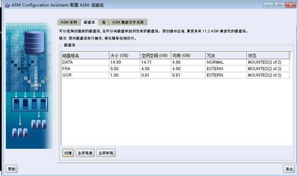
Task: Click the 14.99 size cell
Action: [x=124, y=62]
